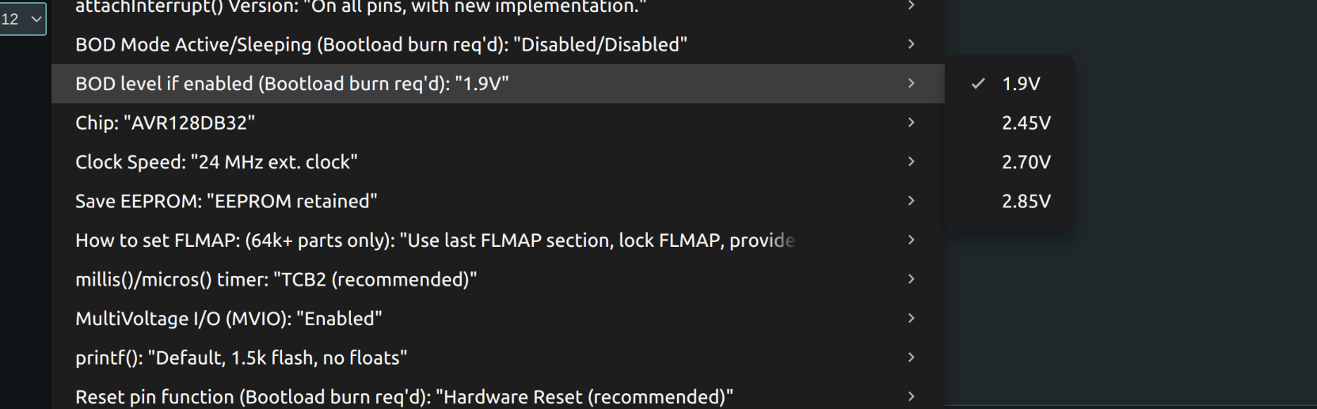The width and height of the screenshot is (1317, 409).
Task: Pick the 2.85V BOD level
Action: coord(1026,201)
